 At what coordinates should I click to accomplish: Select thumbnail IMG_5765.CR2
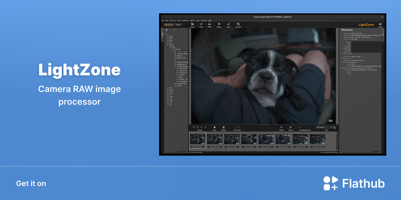click(197, 141)
